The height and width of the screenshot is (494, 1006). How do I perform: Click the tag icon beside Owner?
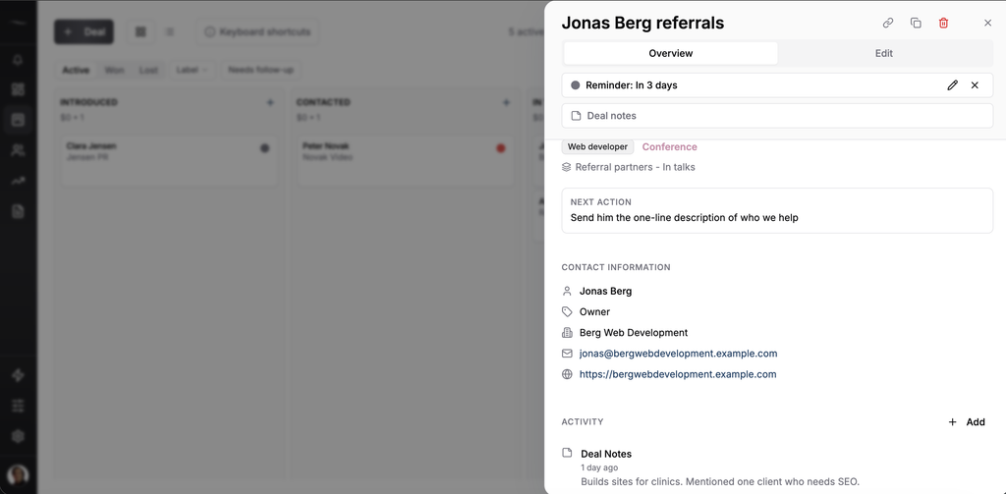click(x=567, y=311)
